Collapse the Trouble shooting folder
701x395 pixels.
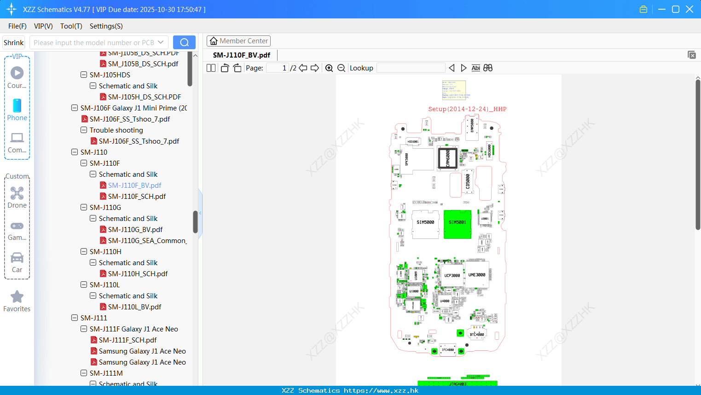click(x=84, y=130)
